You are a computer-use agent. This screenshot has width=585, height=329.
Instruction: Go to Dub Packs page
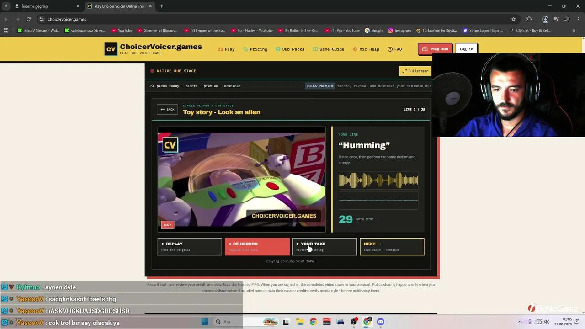(290, 49)
